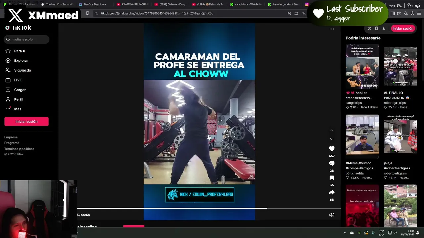The height and width of the screenshot is (238, 424).
Task: Open the browser hamburger menu
Action: click(419, 13)
